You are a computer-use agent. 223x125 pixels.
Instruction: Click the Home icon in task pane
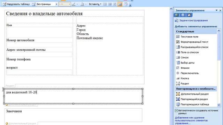(189, 15)
